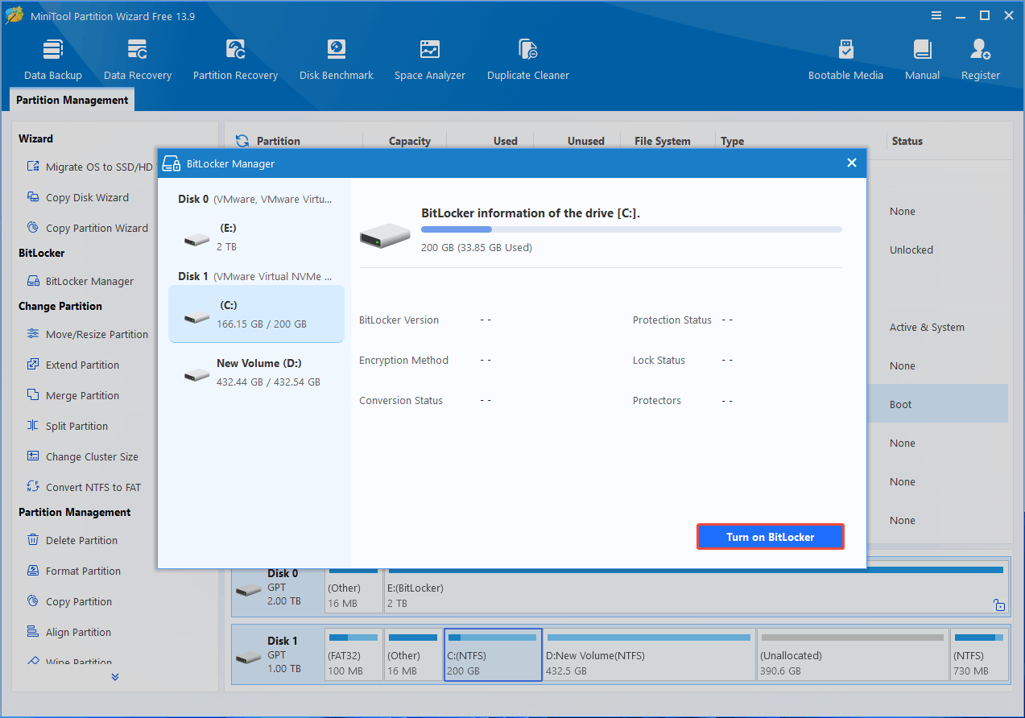This screenshot has height=718, width=1025.
Task: Click the Copy Disk Wizard icon
Action: [33, 197]
